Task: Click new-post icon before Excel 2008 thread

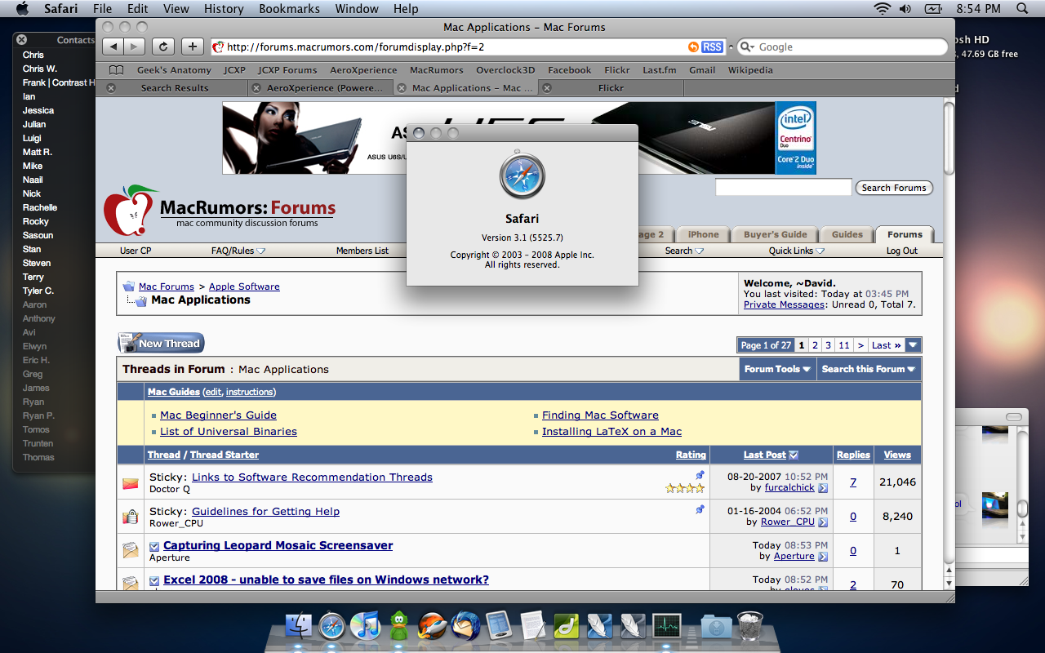Action: [154, 580]
